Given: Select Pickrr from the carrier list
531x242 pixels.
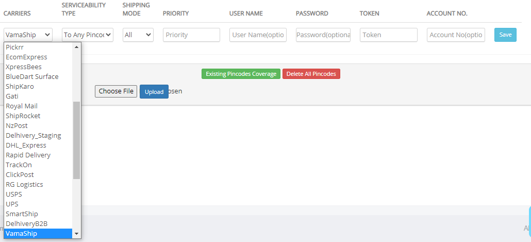Looking at the screenshot, I should click(38, 47).
